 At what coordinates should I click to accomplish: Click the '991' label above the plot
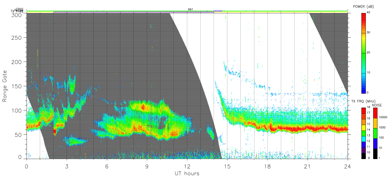pos(190,10)
